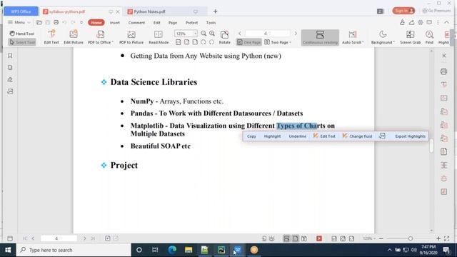457x257 pixels.
Task: Copy the selected text
Action: [251, 136]
